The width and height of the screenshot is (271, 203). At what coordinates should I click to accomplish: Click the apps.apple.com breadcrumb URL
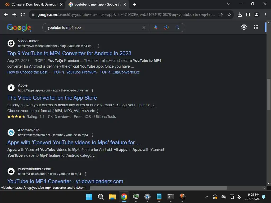(53, 90)
